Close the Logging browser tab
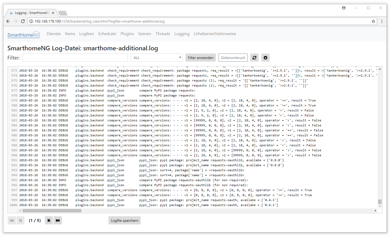This screenshot has height=237, width=391. point(53,13)
